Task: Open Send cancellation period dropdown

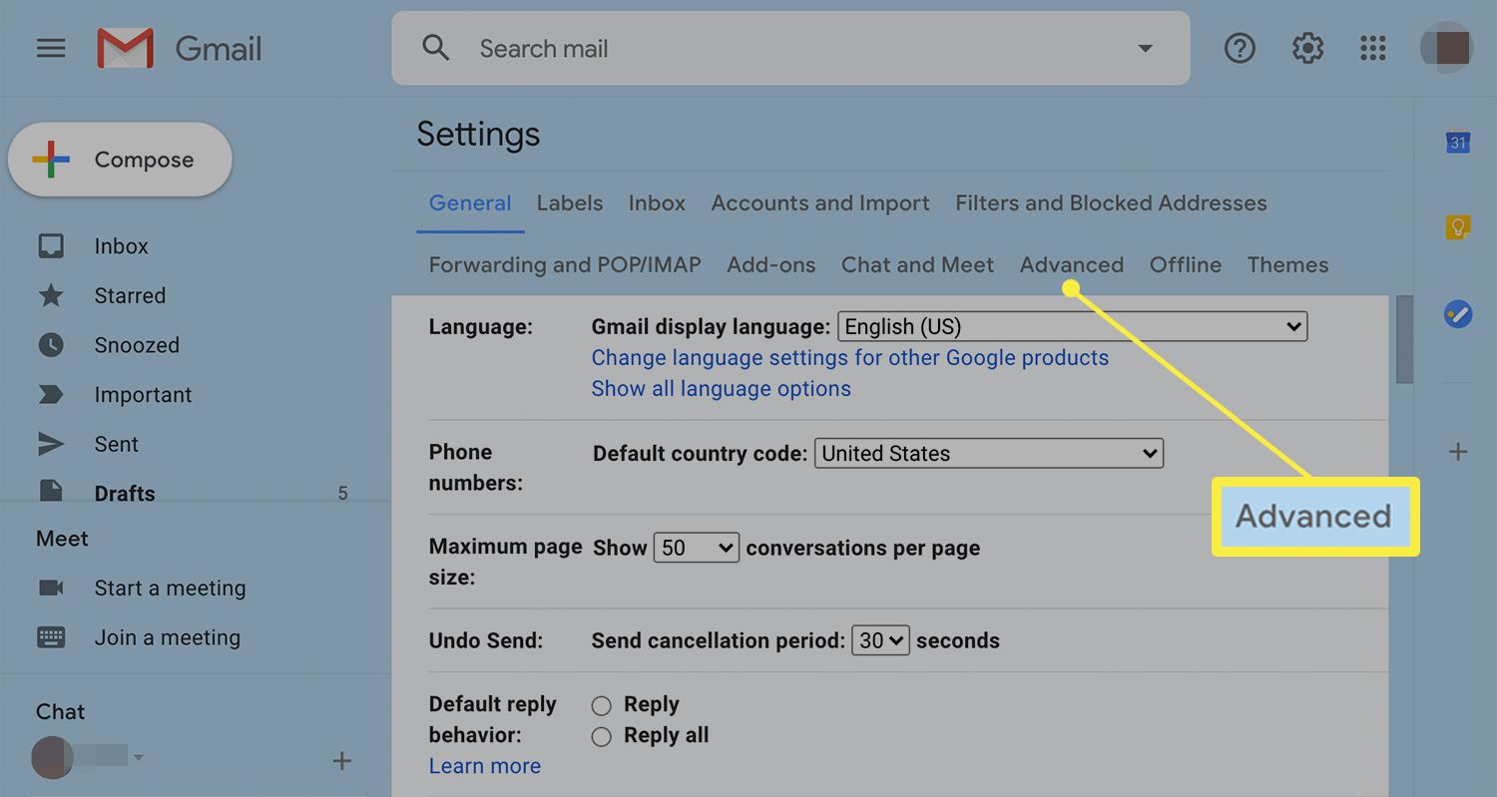Action: click(x=880, y=640)
